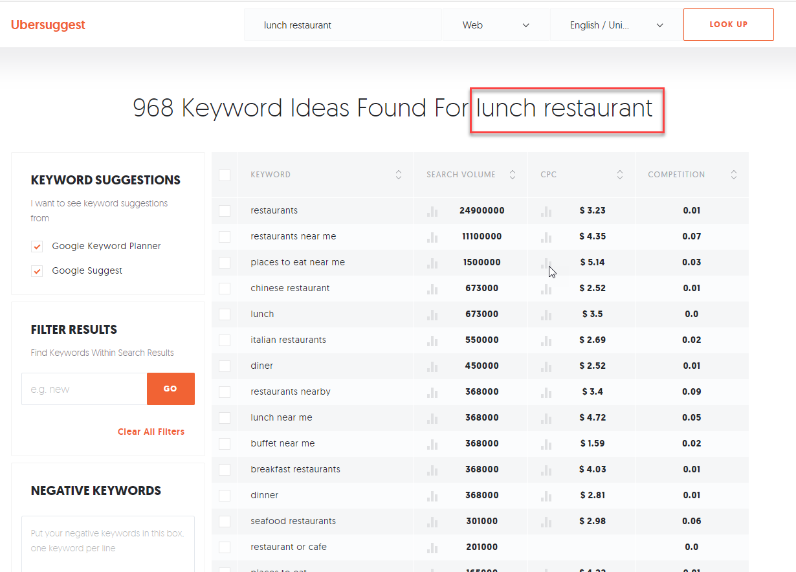The width and height of the screenshot is (796, 572).
Task: Check the box for places to eat near me
Action: point(225,263)
